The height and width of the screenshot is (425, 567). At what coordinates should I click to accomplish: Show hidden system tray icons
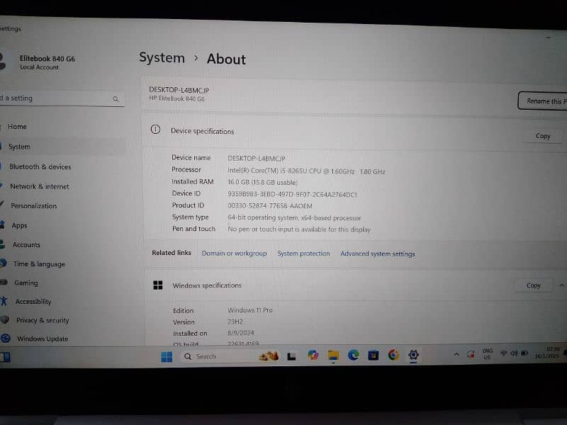point(456,353)
